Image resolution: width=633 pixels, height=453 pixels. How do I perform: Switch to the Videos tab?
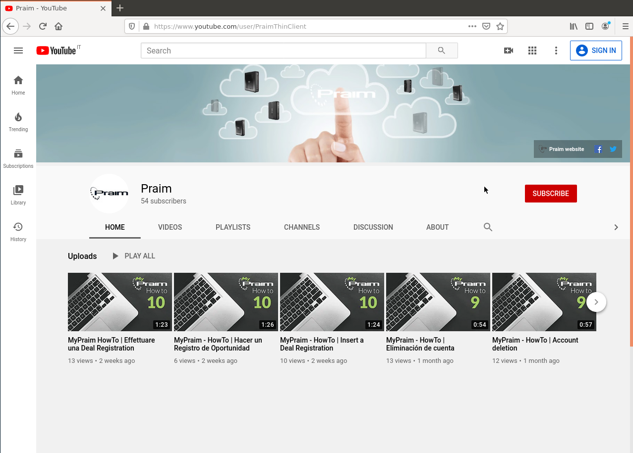[170, 227]
